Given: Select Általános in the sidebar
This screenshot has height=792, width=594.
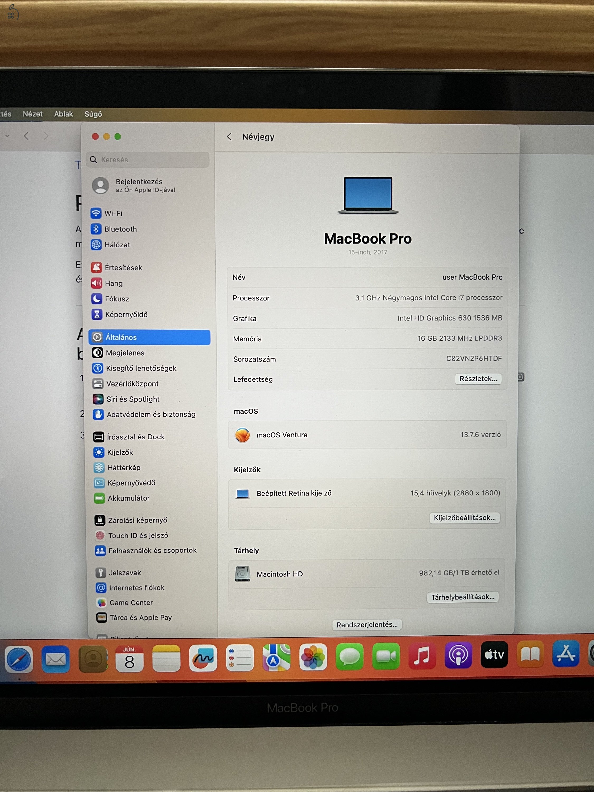Looking at the screenshot, I should tap(149, 337).
